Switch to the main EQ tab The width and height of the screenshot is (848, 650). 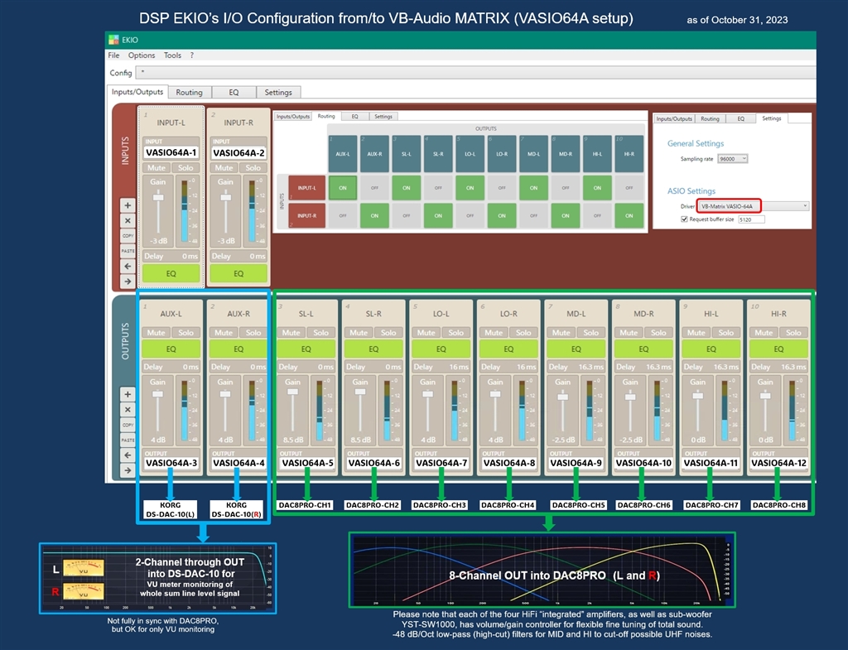[234, 93]
